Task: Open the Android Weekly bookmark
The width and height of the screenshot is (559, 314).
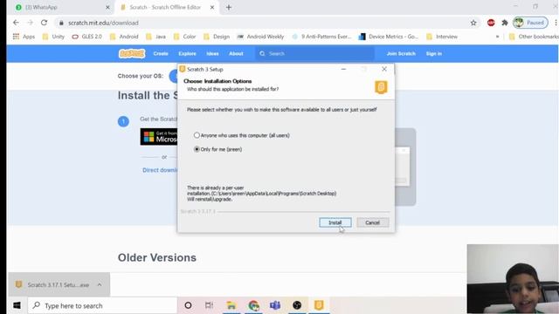Action: click(x=260, y=37)
